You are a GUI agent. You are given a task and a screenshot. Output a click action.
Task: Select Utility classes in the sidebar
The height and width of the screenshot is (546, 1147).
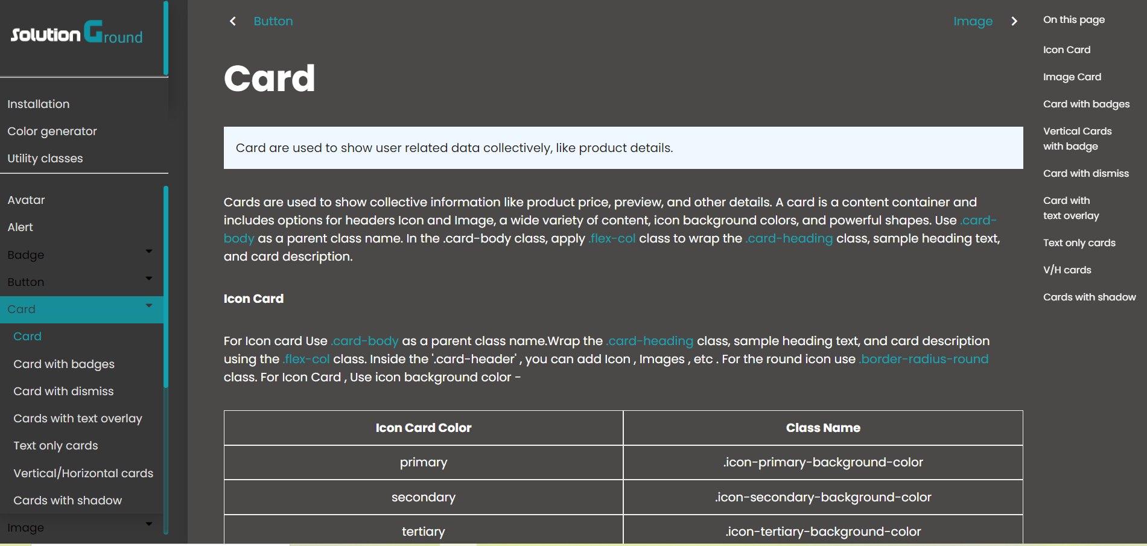click(45, 158)
